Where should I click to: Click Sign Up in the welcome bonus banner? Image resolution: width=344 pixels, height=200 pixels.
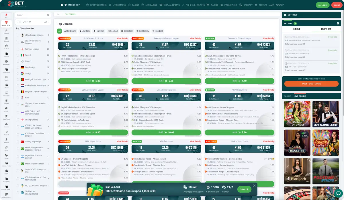244,189
